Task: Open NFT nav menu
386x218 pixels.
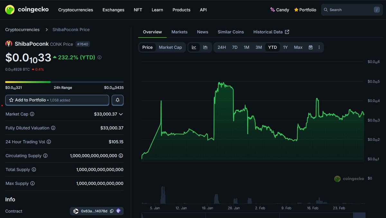Action: point(138,10)
